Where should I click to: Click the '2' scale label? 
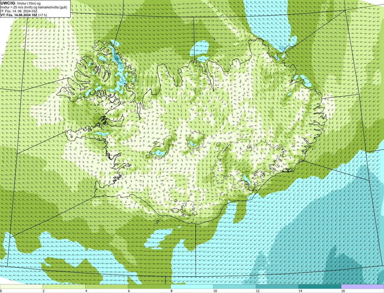click(43, 291)
